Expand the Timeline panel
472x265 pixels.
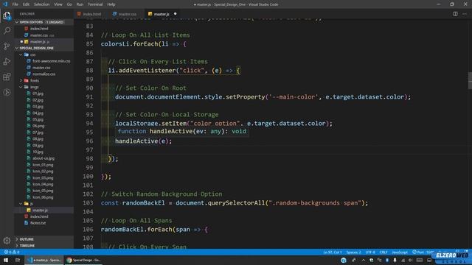point(44,245)
